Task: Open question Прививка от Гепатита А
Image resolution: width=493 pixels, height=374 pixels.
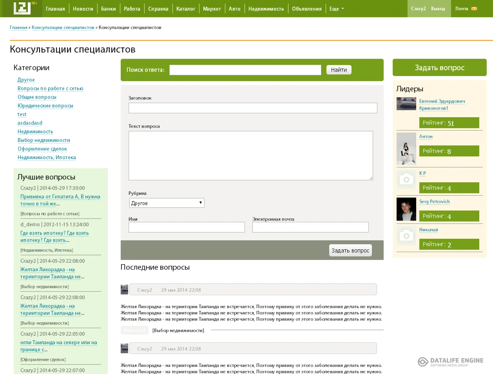Action: pos(60,200)
